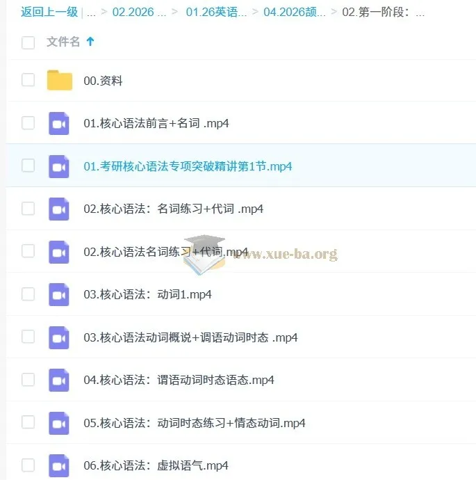
Task: Click 返回上一级 link
Action: pyautogui.click(x=49, y=13)
